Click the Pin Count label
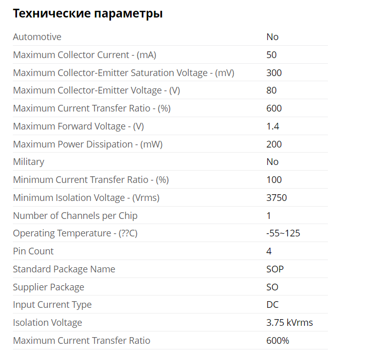The image size is (384, 351). click(x=33, y=251)
